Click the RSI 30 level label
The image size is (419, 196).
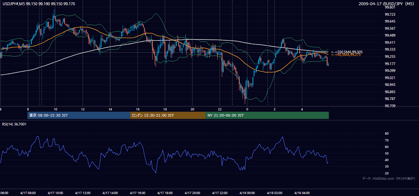[x=387, y=167]
